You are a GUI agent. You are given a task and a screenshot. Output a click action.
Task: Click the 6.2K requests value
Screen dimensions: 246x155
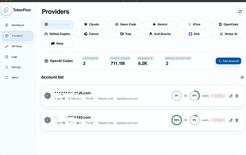tap(143, 63)
